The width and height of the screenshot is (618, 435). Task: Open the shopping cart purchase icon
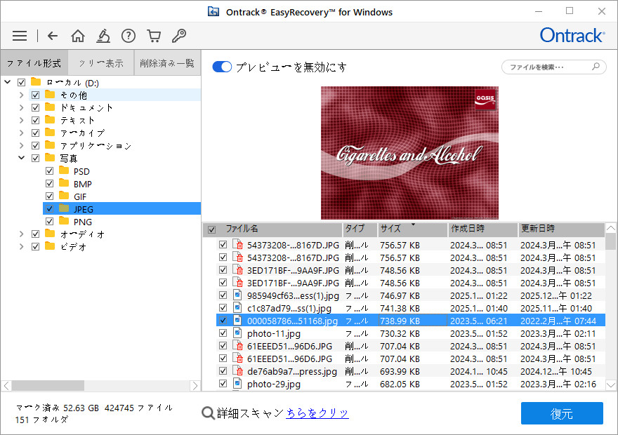coord(154,35)
